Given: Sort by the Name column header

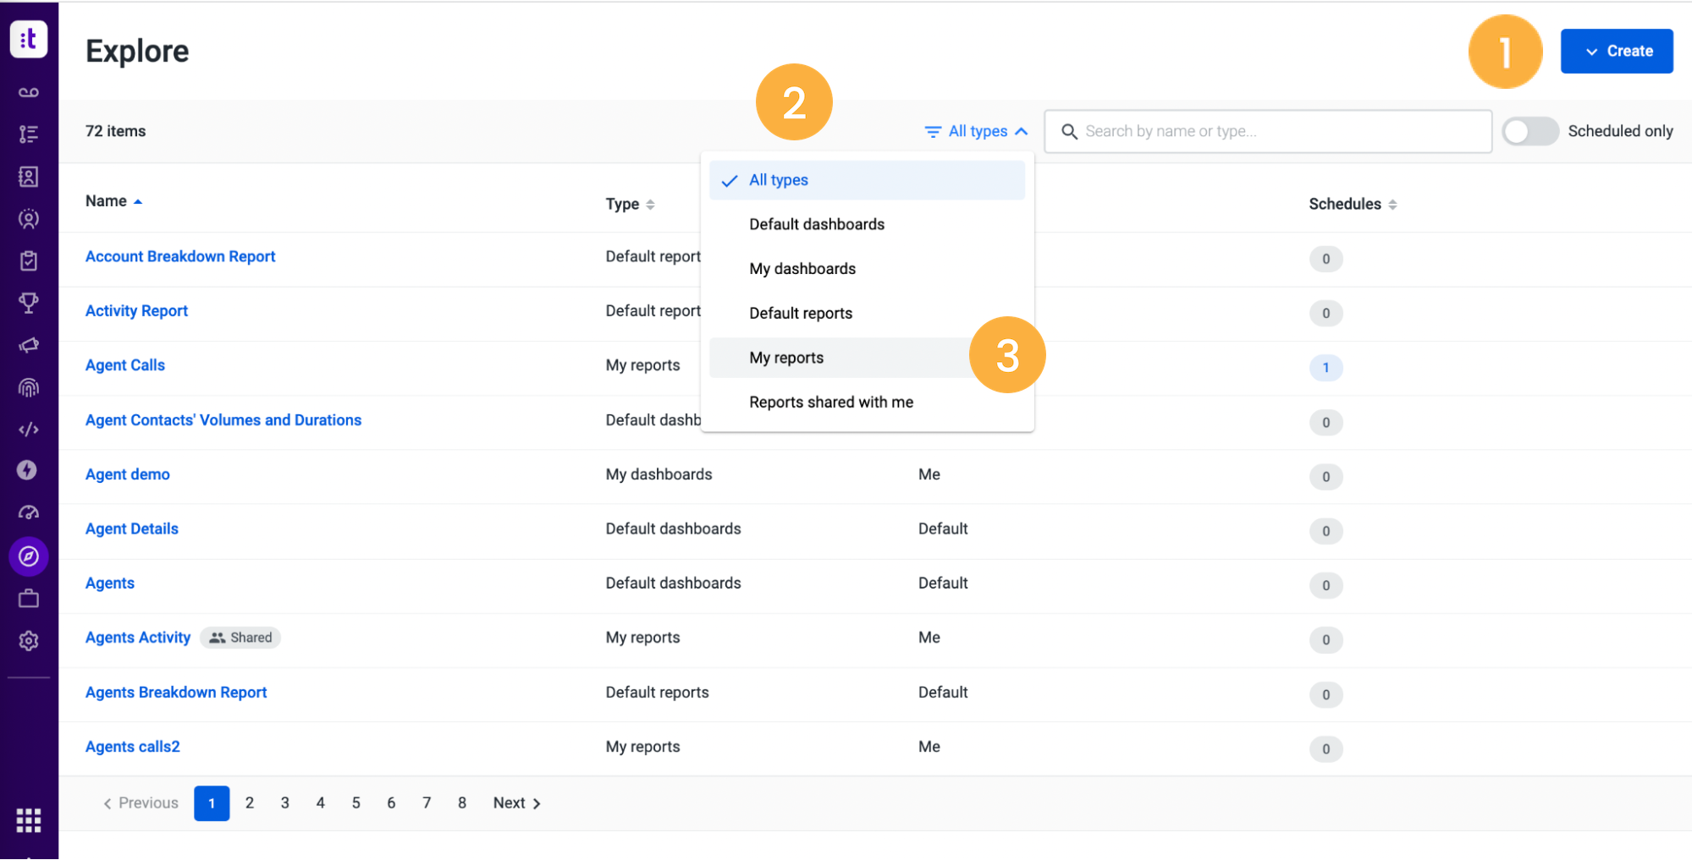Looking at the screenshot, I should 113,201.
